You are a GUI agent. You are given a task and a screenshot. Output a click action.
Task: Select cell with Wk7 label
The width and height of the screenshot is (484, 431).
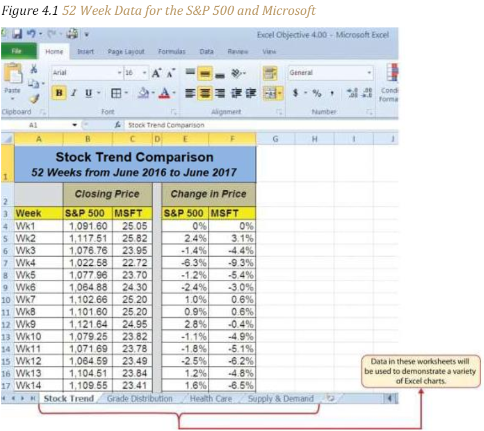point(38,300)
